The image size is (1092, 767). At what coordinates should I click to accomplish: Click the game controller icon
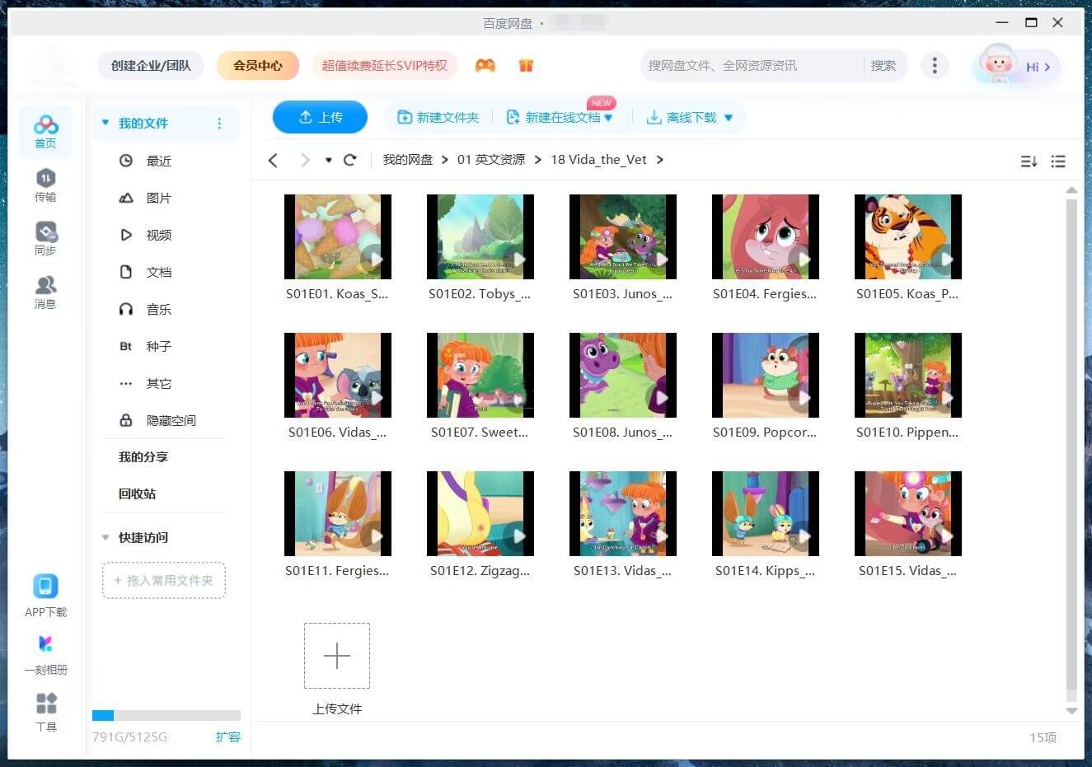tap(485, 66)
